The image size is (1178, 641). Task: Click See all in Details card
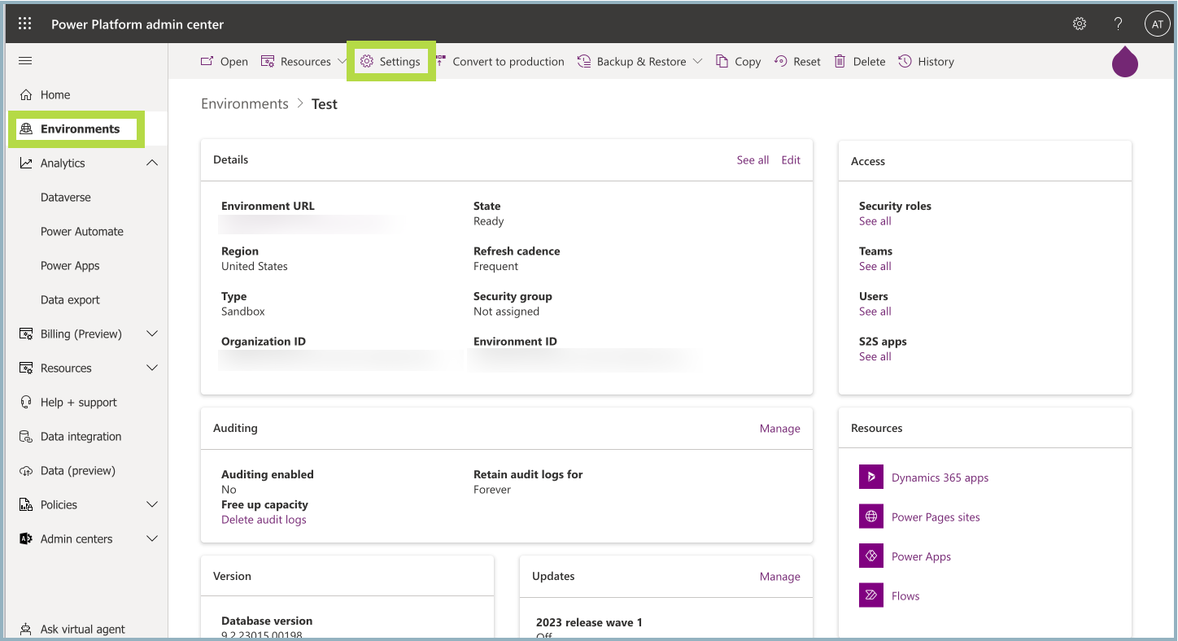coord(753,160)
